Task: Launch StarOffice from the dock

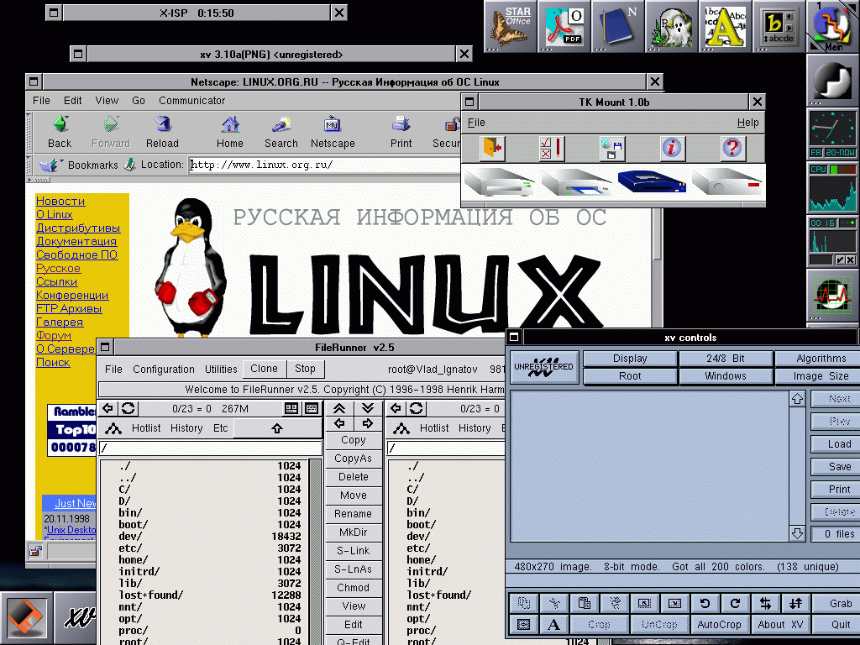Action: [x=512, y=28]
